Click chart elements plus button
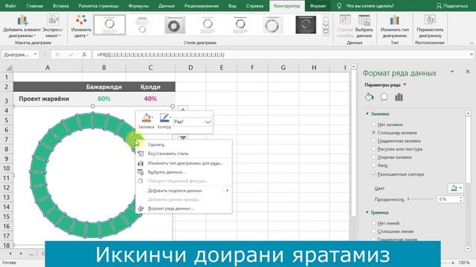 click(x=183, y=109)
